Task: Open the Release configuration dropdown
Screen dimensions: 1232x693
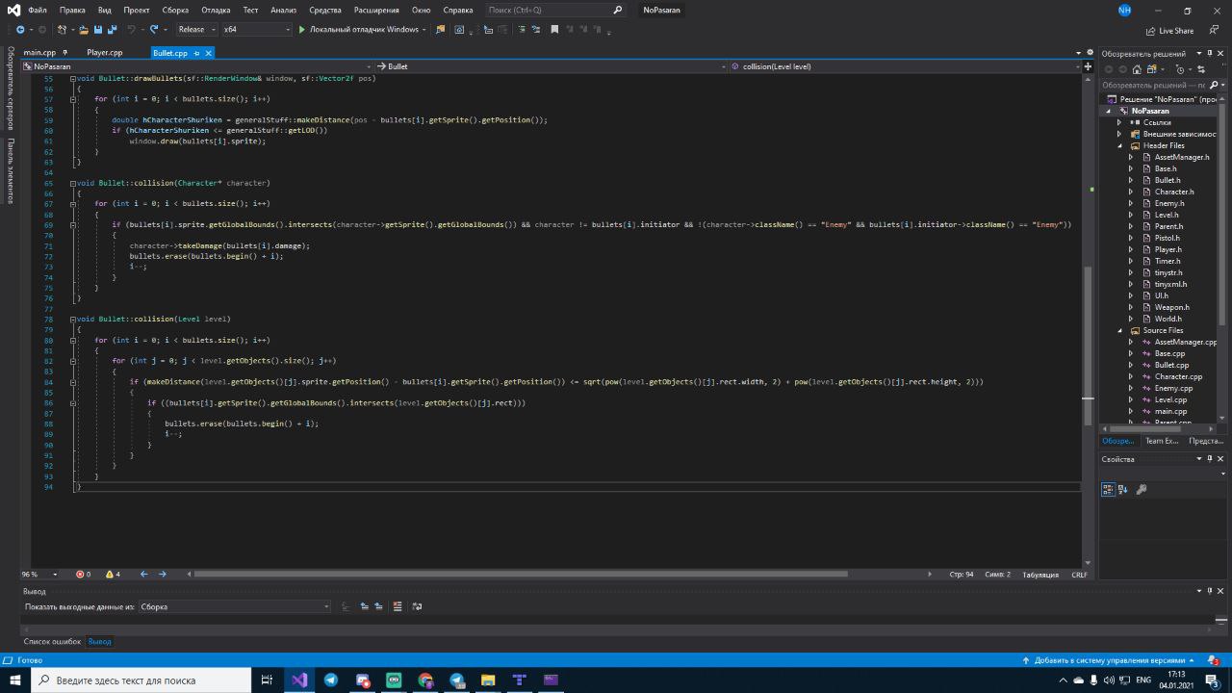Action: (195, 30)
